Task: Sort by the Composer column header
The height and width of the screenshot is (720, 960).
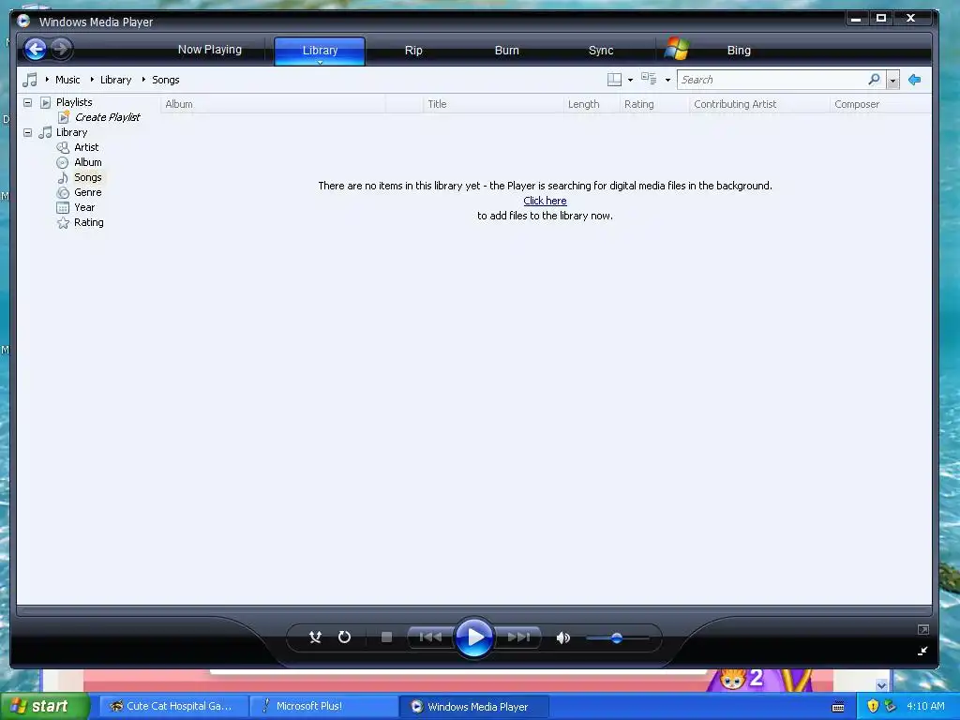Action: click(880, 104)
